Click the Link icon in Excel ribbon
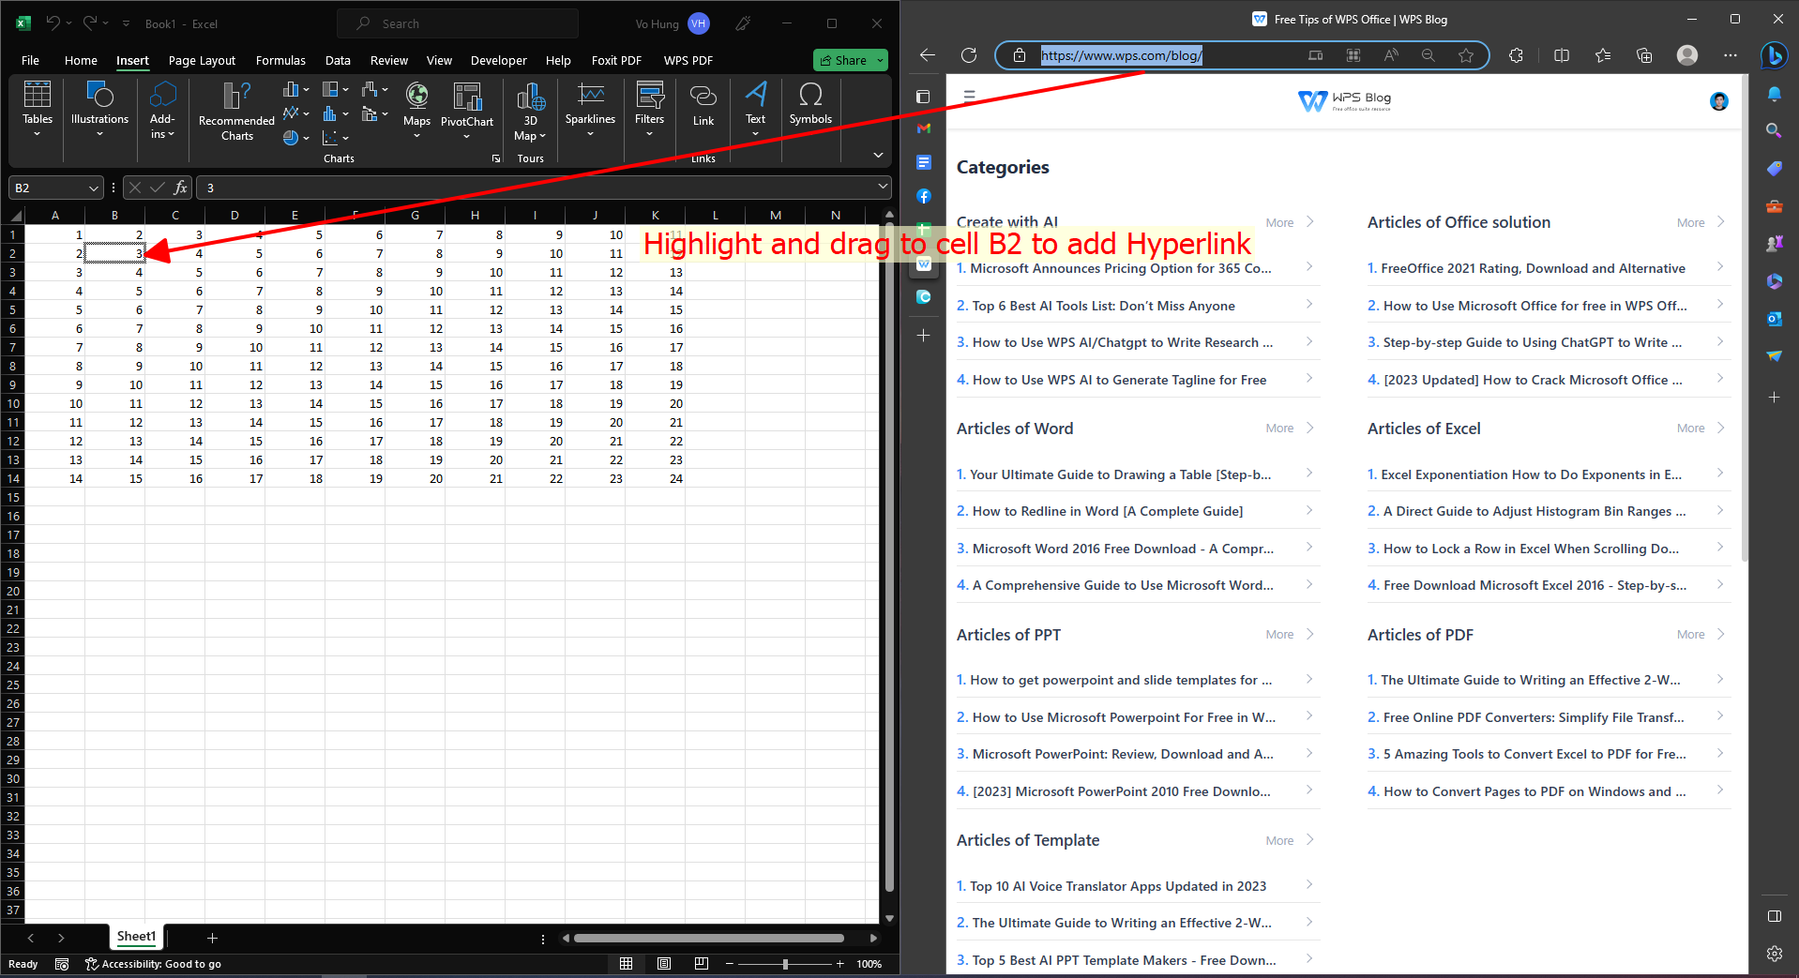 703,104
